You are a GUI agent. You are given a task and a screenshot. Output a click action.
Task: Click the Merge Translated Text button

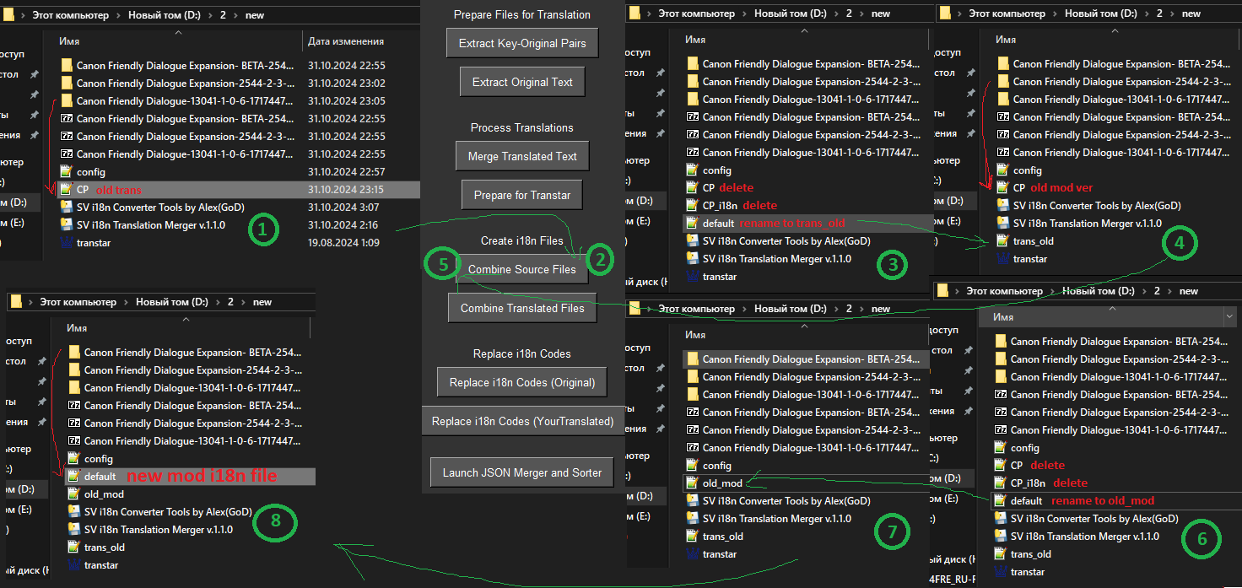click(522, 156)
